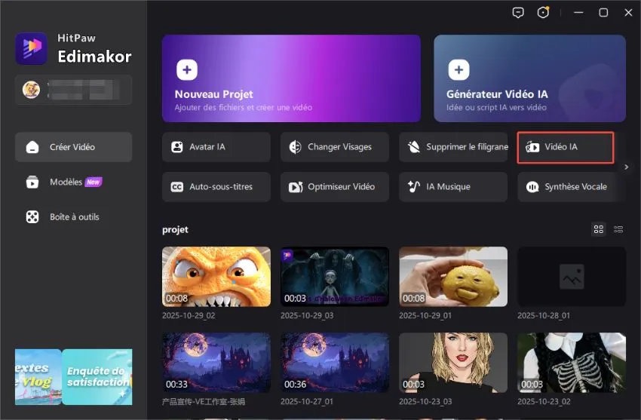This screenshot has height=420, width=641.
Task: Switch projects to grid view
Action: click(599, 229)
